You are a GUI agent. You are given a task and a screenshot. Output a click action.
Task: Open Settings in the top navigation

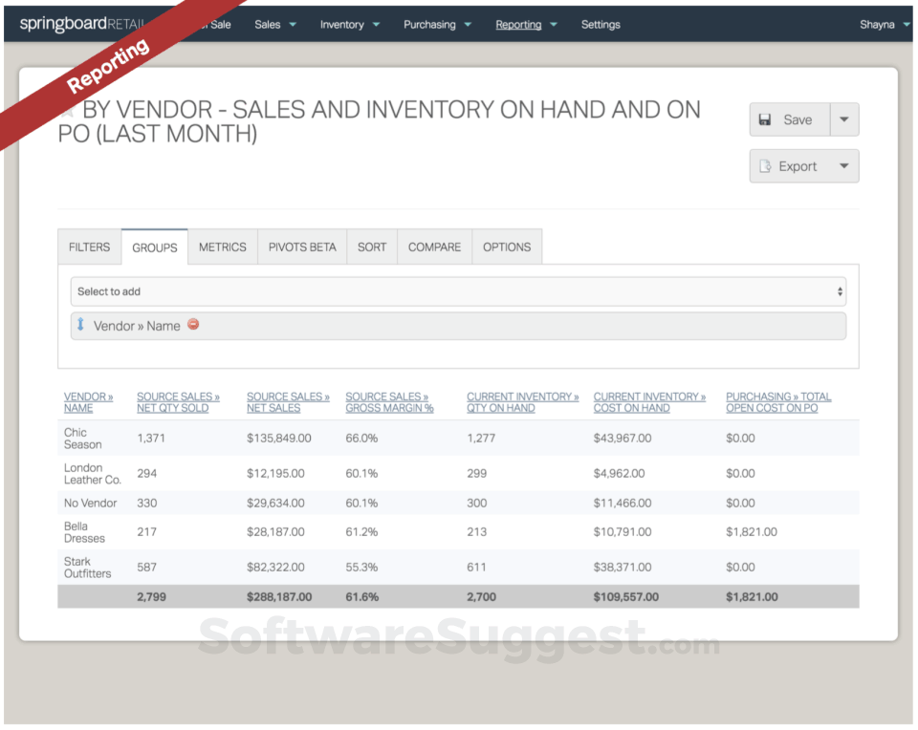[601, 25]
